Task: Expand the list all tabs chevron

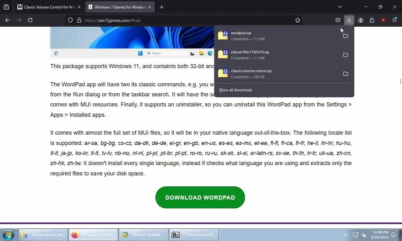Action: (340, 7)
